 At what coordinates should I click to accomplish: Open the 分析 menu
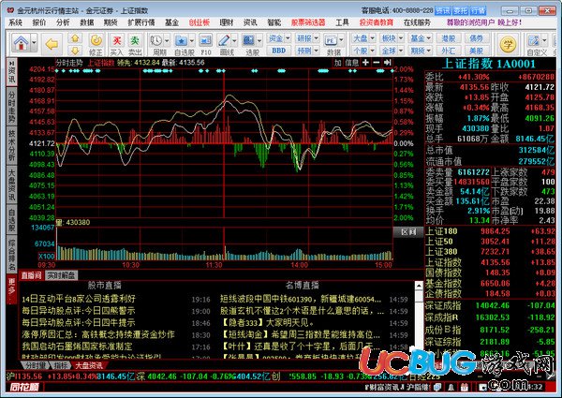click(63, 22)
